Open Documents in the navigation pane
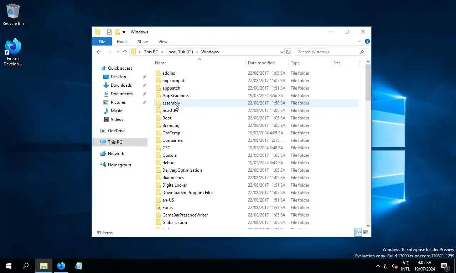456x273 pixels. tap(121, 94)
